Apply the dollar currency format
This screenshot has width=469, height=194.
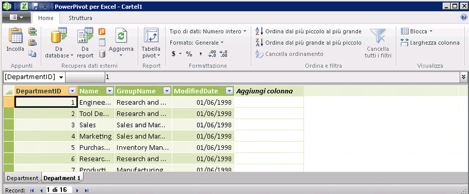[173, 54]
